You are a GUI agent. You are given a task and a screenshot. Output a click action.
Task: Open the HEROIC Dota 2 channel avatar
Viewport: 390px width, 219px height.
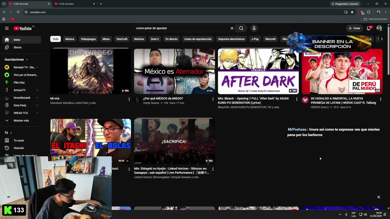point(305,100)
